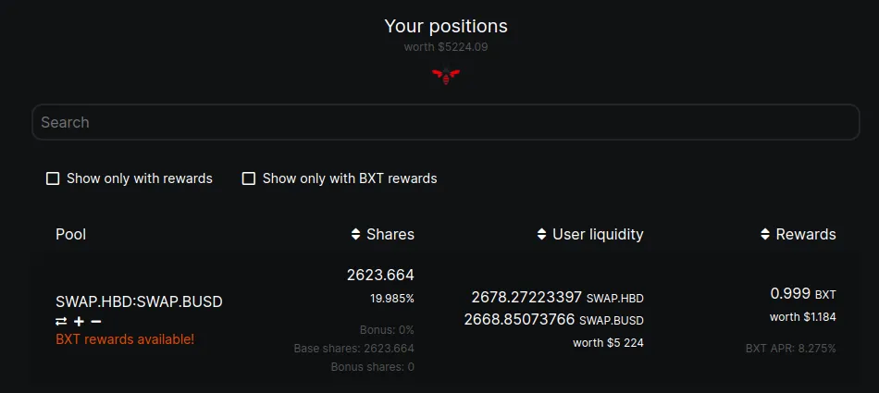Sort by User liquidity using its arrows
Viewport: 879px width, 393px height.
[x=541, y=235]
